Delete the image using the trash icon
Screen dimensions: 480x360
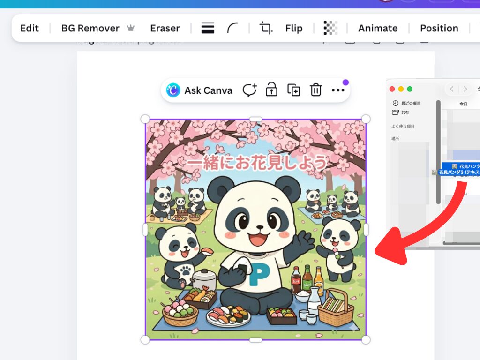316,90
